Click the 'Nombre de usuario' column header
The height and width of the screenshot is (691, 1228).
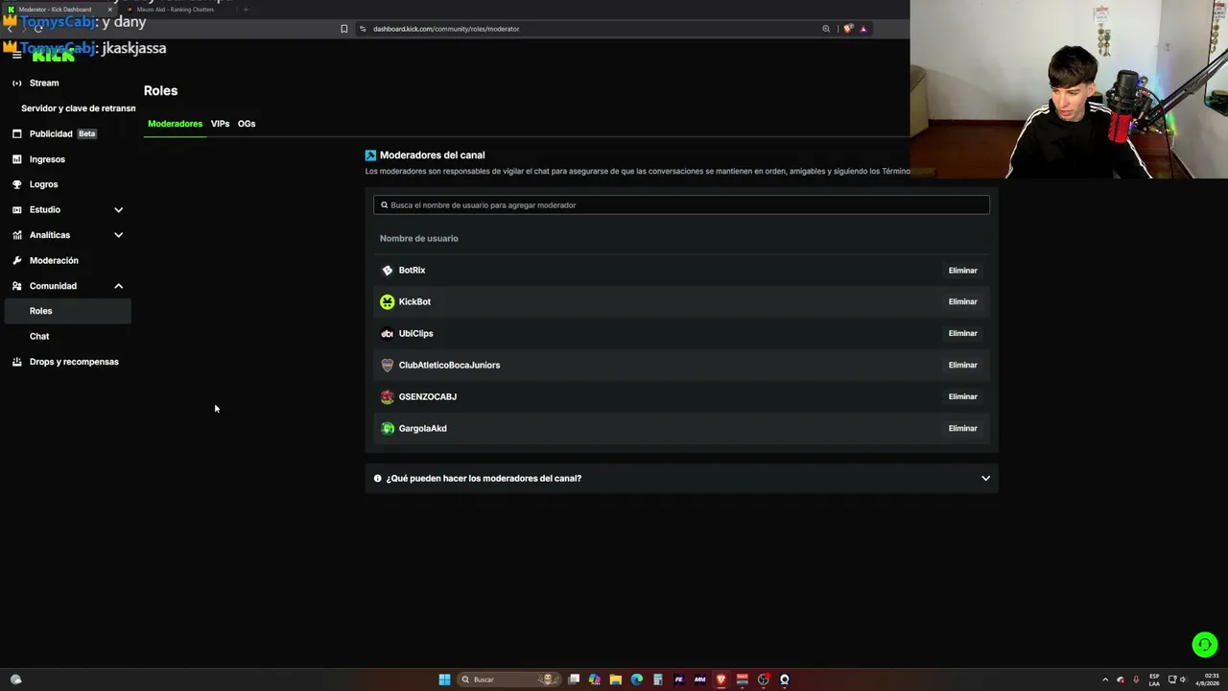pyautogui.click(x=419, y=239)
